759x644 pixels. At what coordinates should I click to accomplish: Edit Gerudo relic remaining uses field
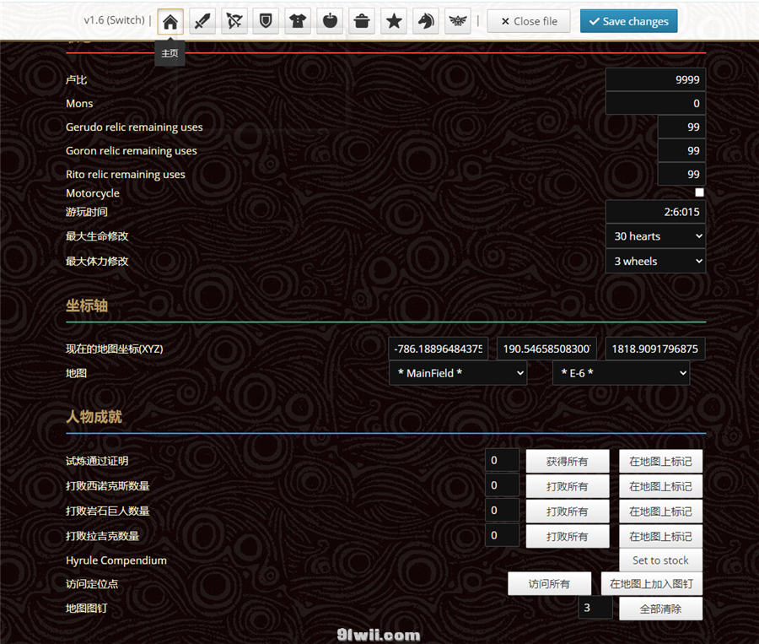coord(681,127)
